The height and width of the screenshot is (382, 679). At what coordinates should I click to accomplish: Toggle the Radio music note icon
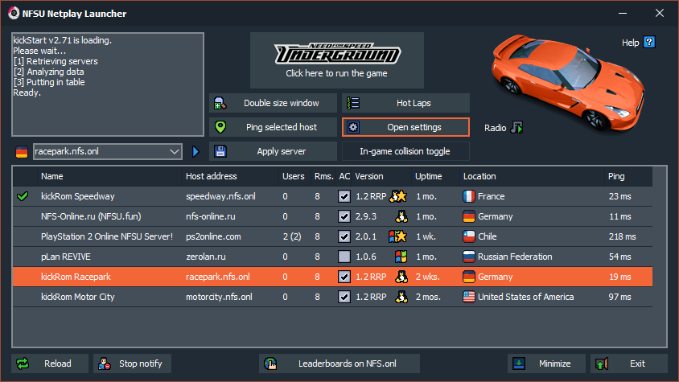(x=516, y=127)
